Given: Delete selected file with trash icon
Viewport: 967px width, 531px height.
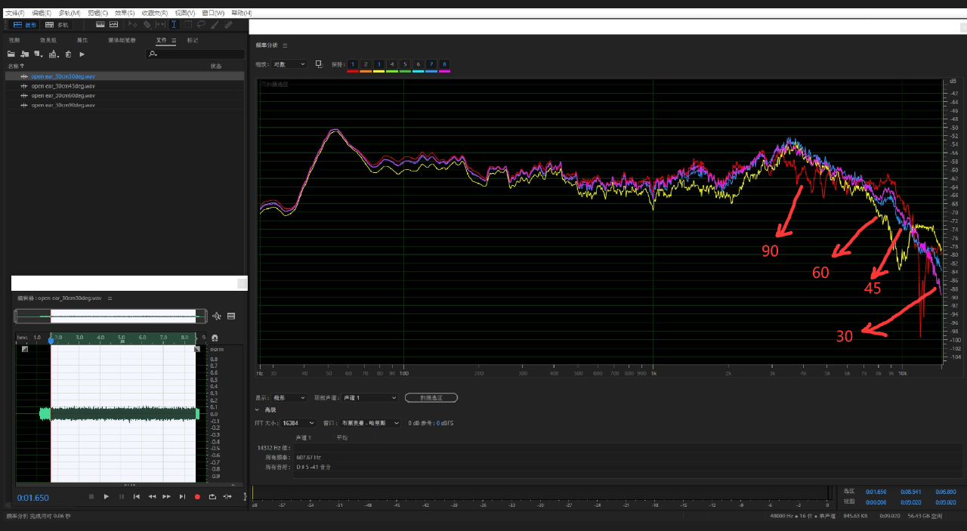Looking at the screenshot, I should tap(68, 54).
